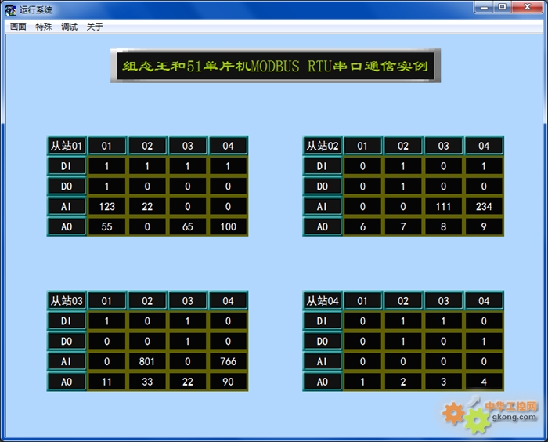Click the 从站01 table header

(x=67, y=146)
